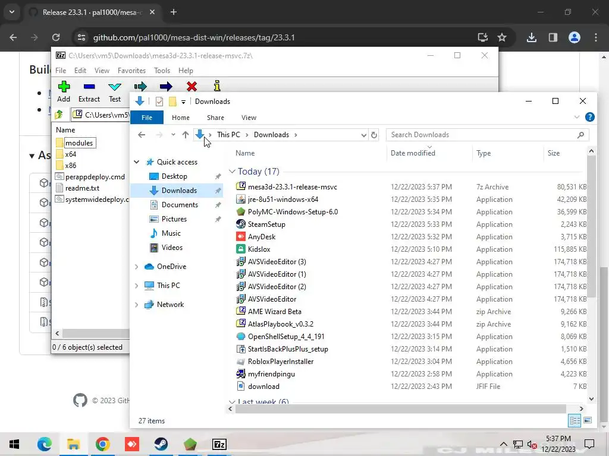Click the 7-Zip red Delete icon

(192, 87)
